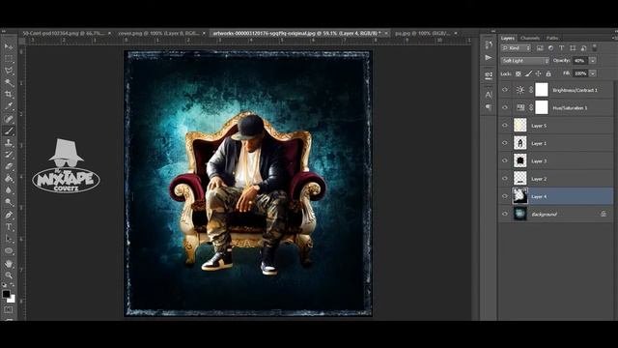Hide Layer 5 with its eye icon
This screenshot has width=618, height=348.
[505, 126]
